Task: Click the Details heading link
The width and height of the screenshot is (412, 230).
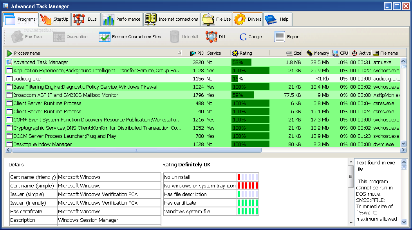Action: pyautogui.click(x=16, y=165)
